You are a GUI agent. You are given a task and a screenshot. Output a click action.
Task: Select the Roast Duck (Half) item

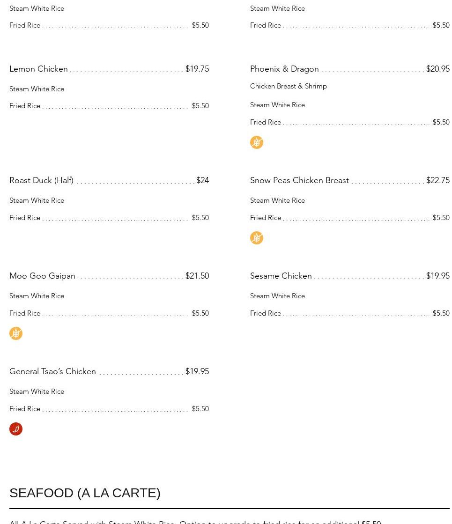(41, 180)
